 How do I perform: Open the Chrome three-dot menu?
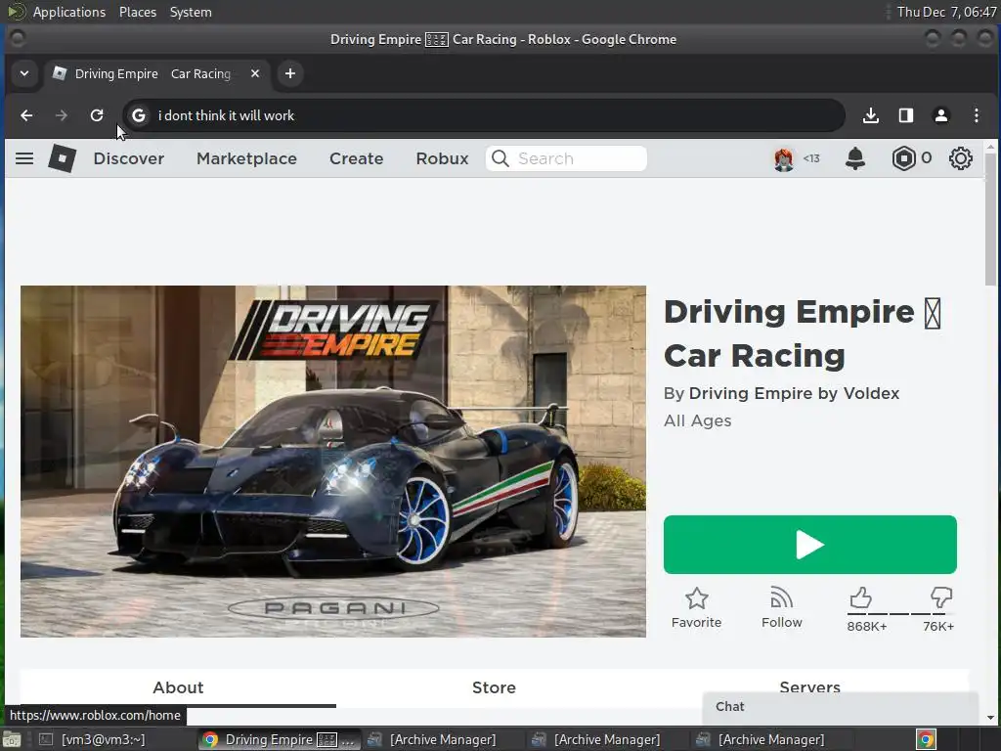point(976,115)
